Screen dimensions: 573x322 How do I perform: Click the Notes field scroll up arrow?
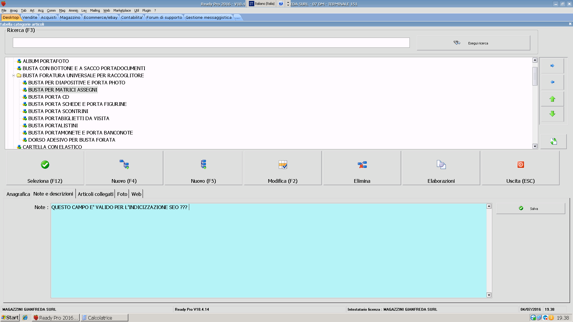click(x=489, y=206)
